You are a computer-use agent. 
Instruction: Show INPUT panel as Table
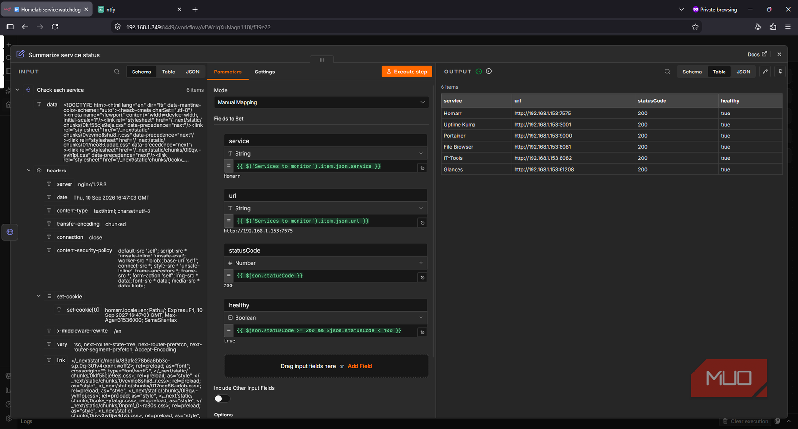pyautogui.click(x=168, y=71)
